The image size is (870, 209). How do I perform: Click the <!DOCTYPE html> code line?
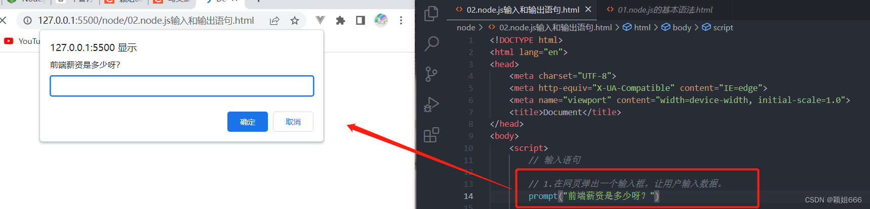tap(526, 40)
